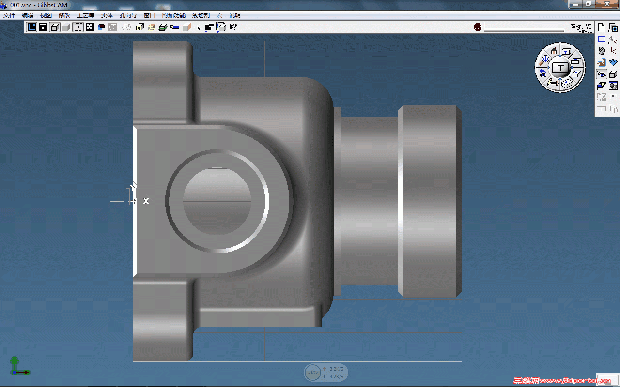Toggle the eye render view palette button
Screen dimensions: 620x387
(x=601, y=74)
